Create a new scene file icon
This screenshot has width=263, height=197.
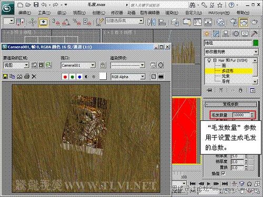(21, 5)
